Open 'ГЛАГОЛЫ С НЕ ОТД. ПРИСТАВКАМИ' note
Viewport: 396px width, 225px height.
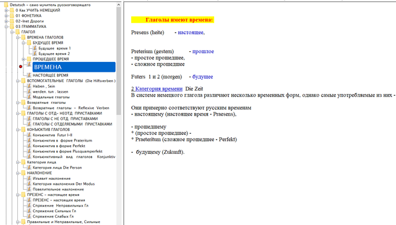65,119
